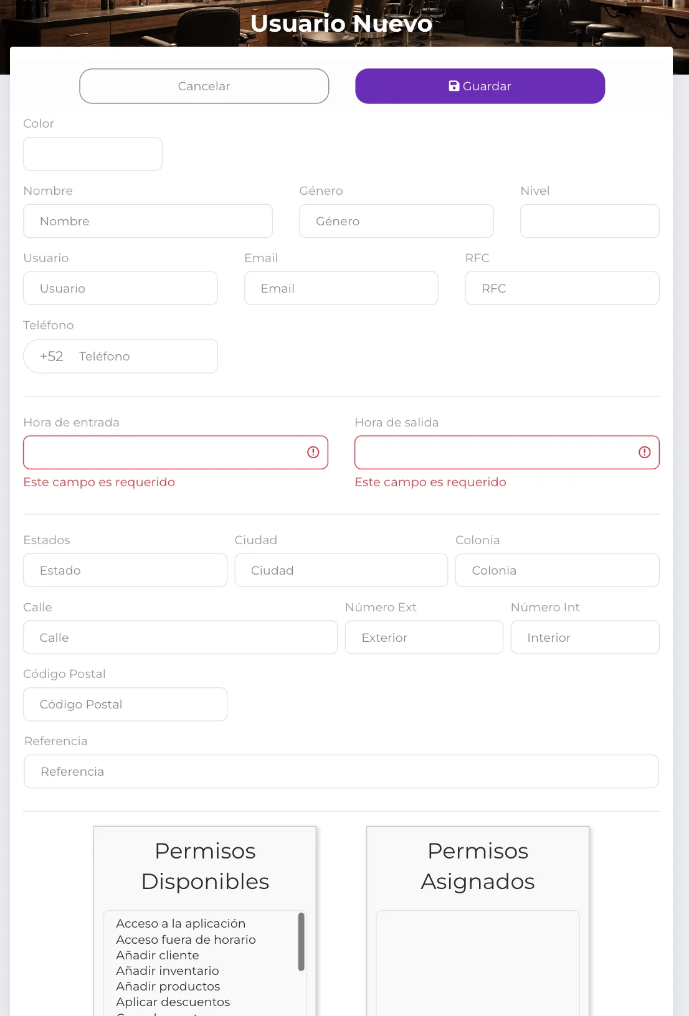Select the +52 phone country code

click(52, 357)
